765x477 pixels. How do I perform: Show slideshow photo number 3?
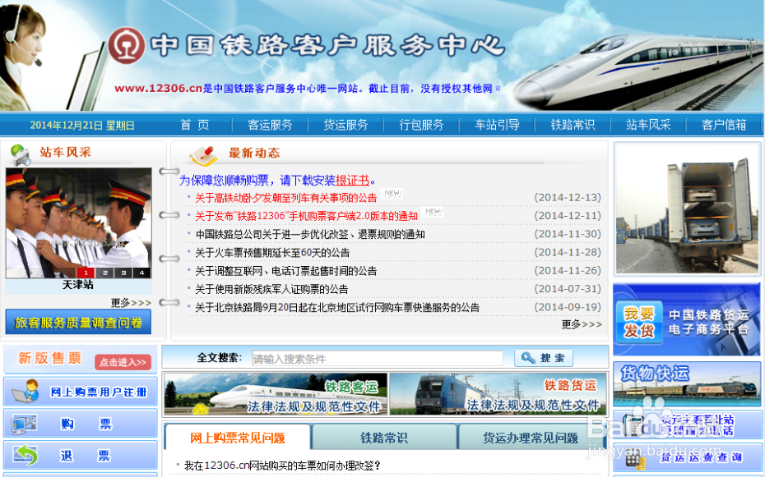(x=123, y=273)
